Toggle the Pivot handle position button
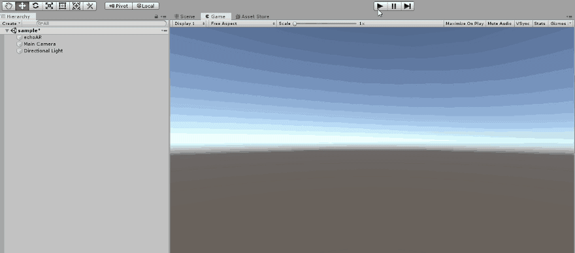Image resolution: width=575 pixels, height=253 pixels. pos(118,6)
